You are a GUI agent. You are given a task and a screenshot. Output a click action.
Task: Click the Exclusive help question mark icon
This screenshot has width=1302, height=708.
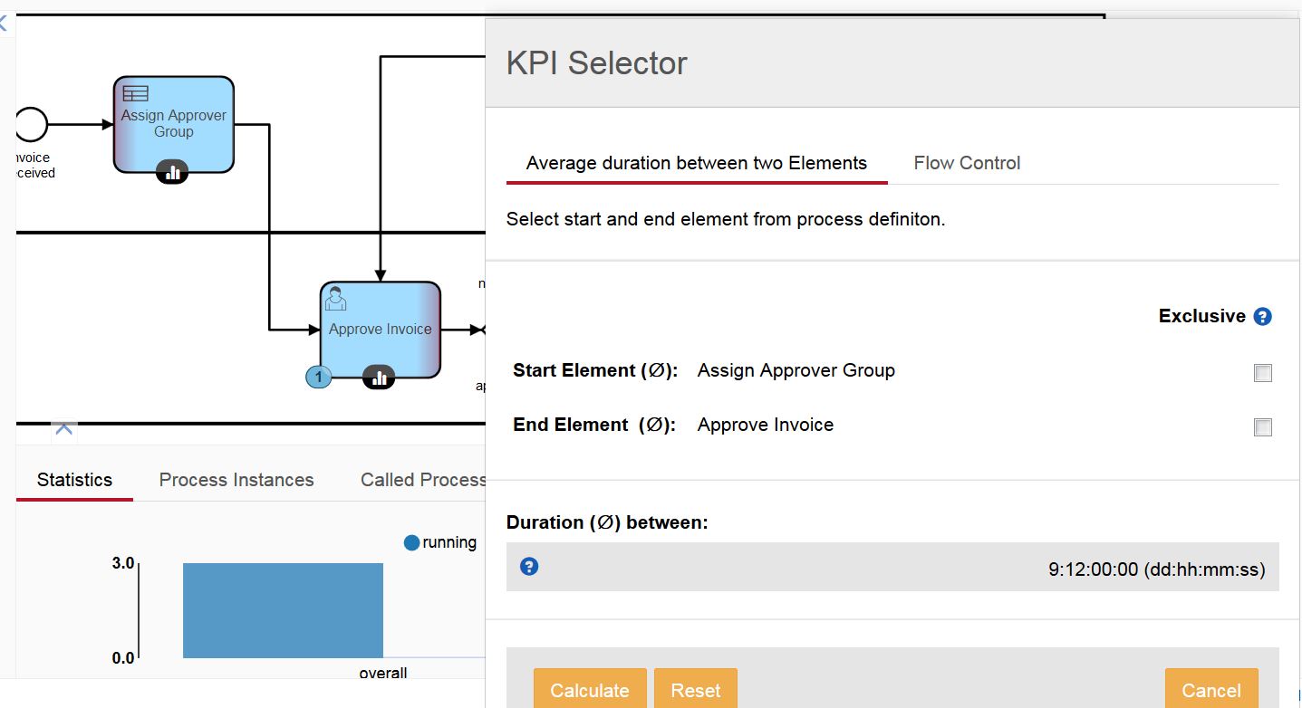1262,317
